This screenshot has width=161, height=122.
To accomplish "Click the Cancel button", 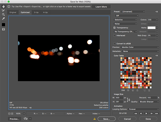I will point(128,119).
